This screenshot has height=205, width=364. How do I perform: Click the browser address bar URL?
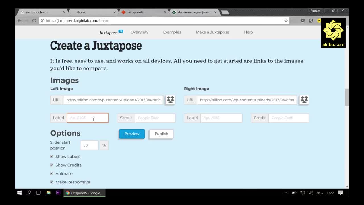(77, 21)
